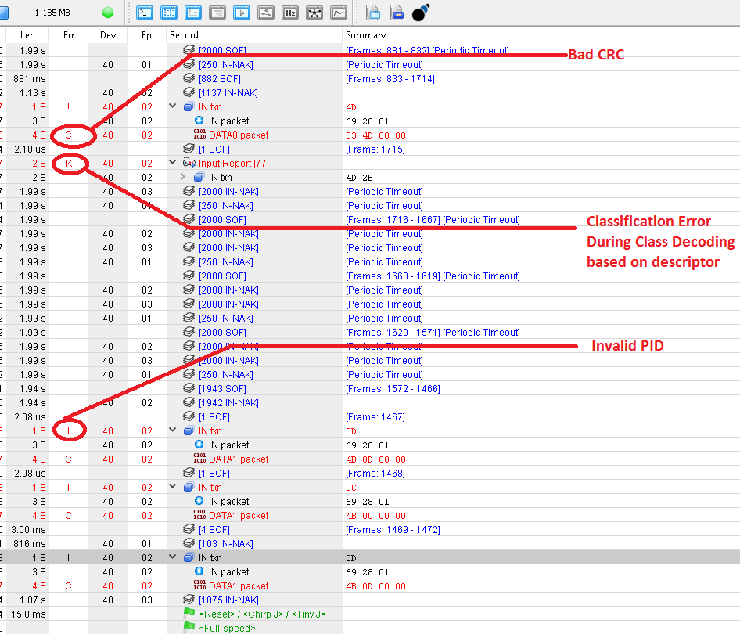Collapse the Input Report [77] row
This screenshot has width=740, height=634.
(173, 162)
